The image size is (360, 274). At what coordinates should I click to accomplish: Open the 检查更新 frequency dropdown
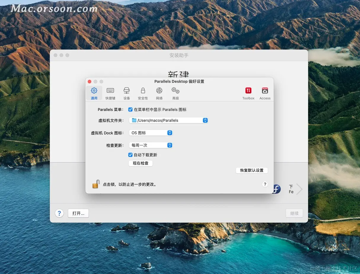point(151,145)
